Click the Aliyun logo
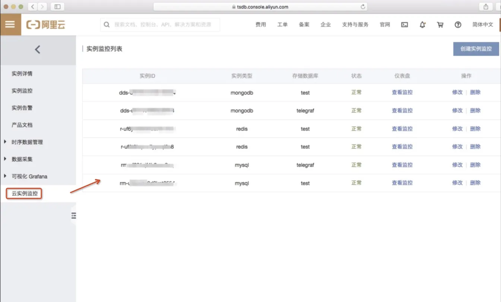 (x=46, y=25)
